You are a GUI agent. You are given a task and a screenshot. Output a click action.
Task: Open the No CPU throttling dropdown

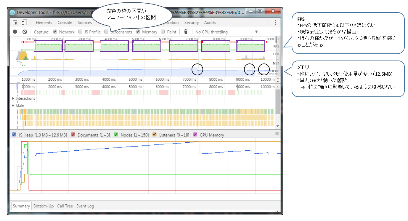click(x=227, y=32)
